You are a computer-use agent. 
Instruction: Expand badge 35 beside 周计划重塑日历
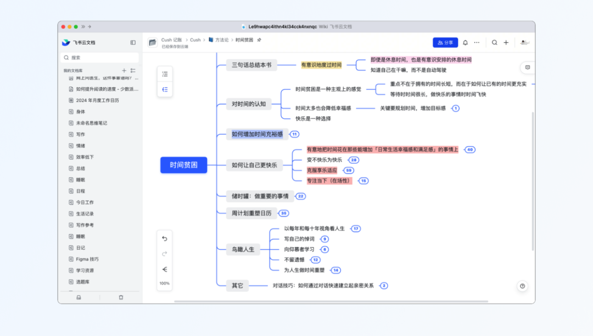point(284,213)
